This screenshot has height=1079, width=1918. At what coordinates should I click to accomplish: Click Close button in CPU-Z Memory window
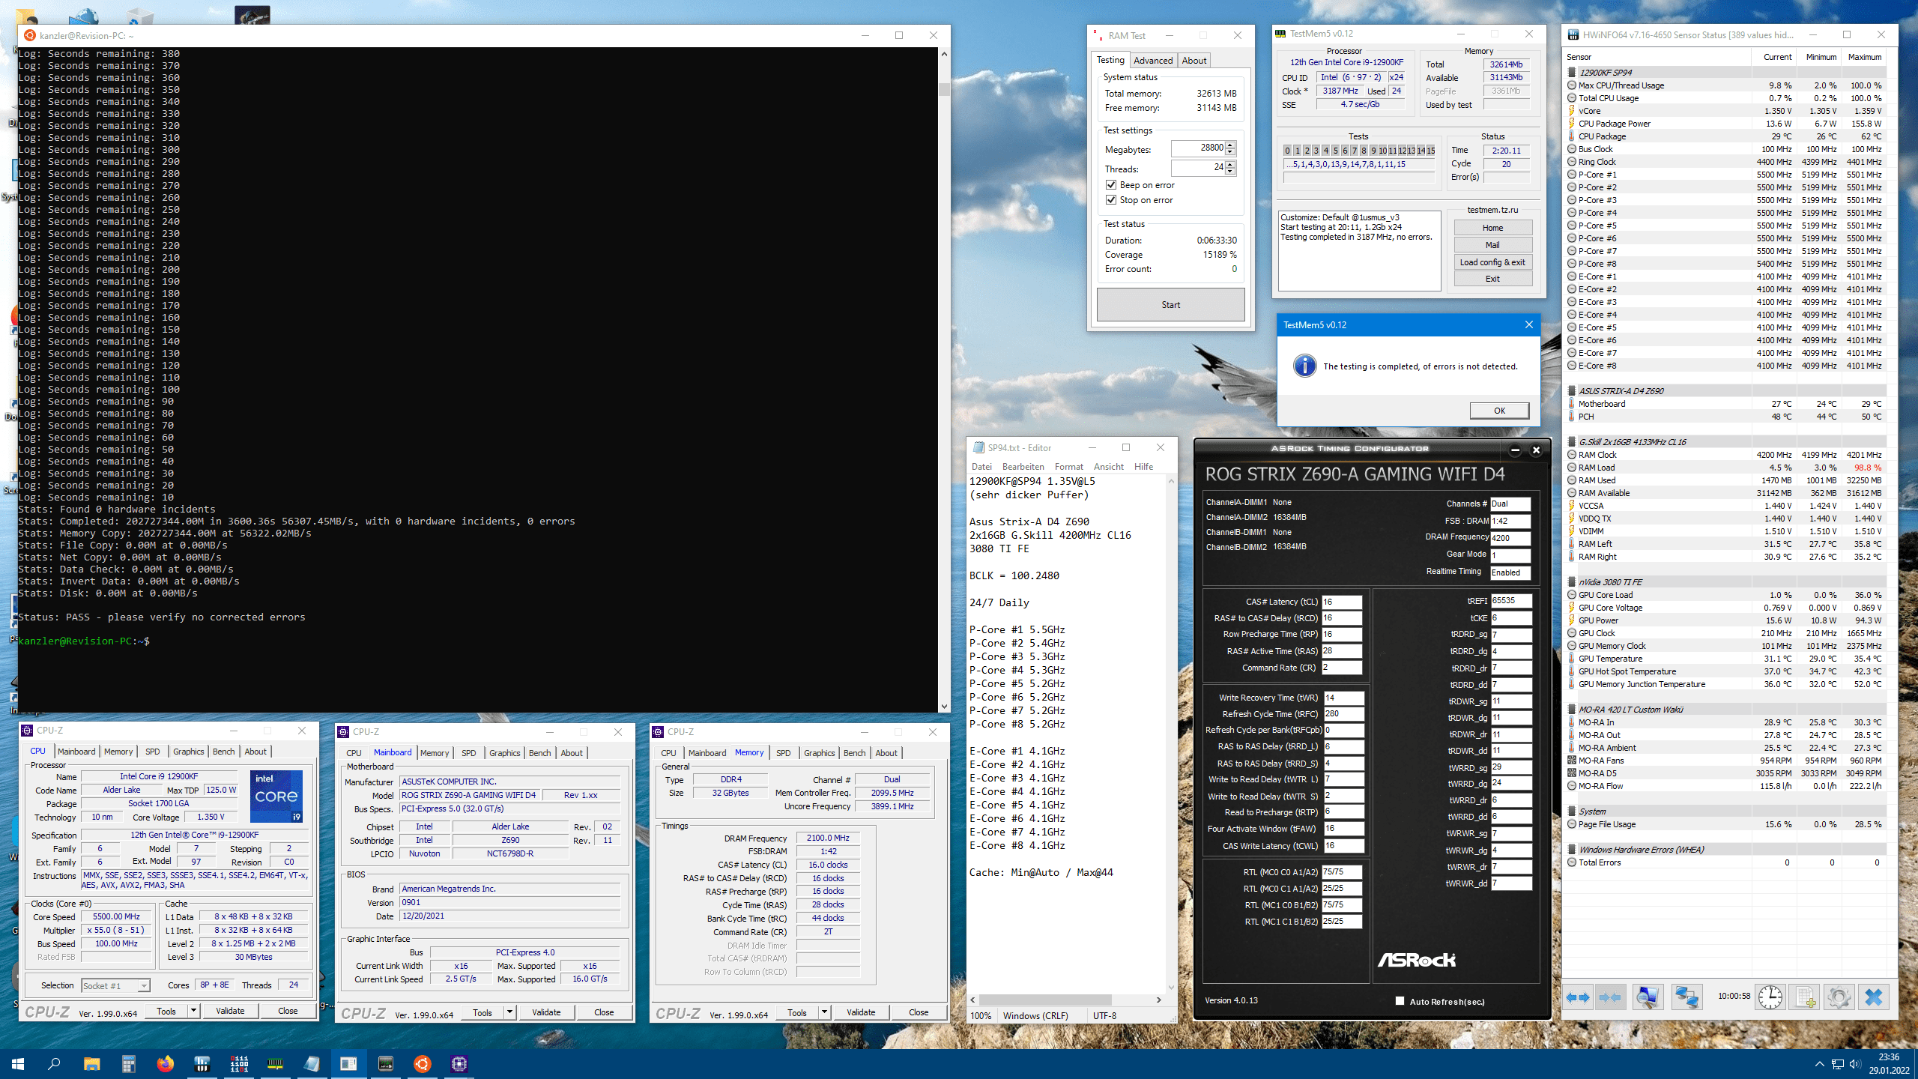click(x=919, y=1012)
